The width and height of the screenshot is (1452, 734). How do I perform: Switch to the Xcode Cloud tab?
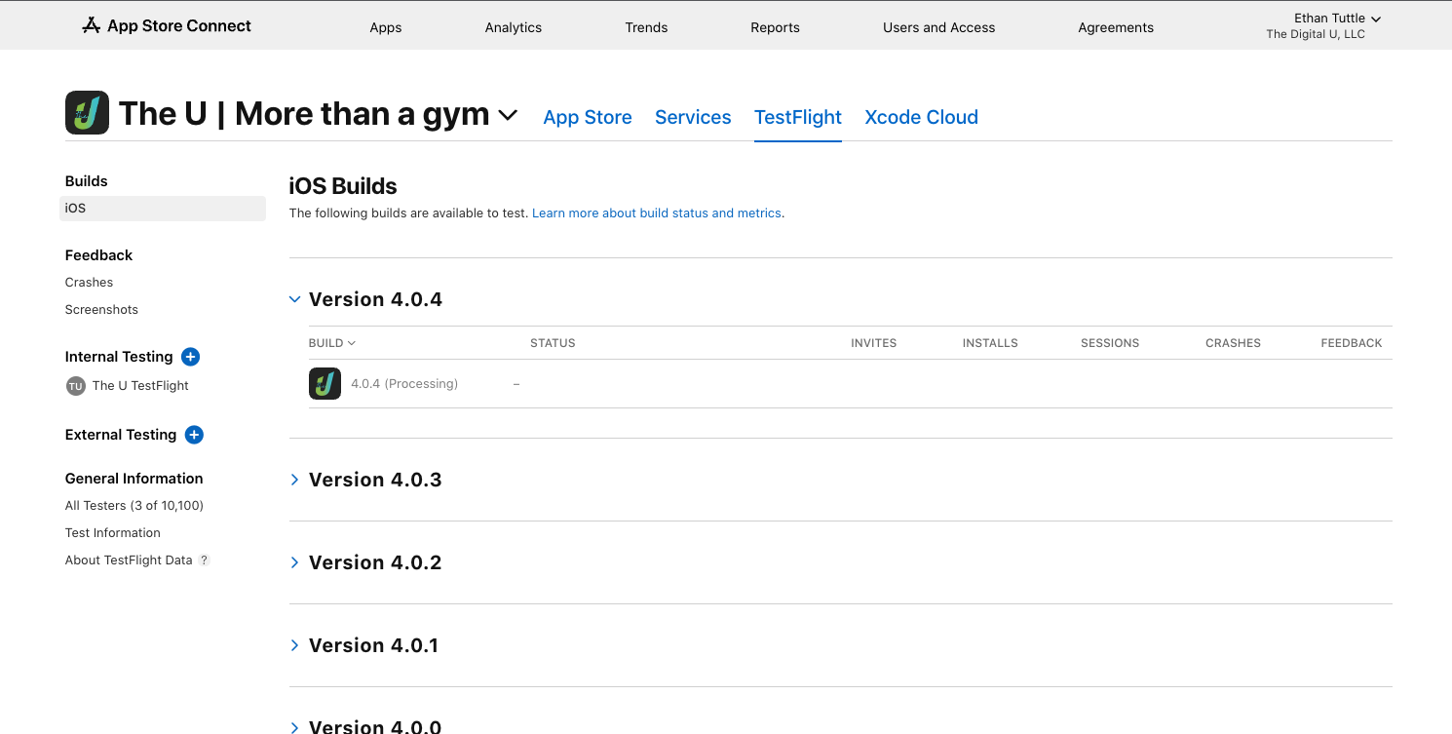point(921,117)
